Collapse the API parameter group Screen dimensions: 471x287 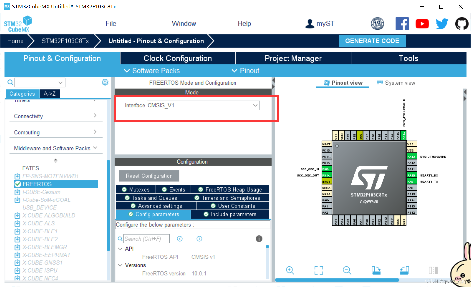pyautogui.click(x=120, y=249)
